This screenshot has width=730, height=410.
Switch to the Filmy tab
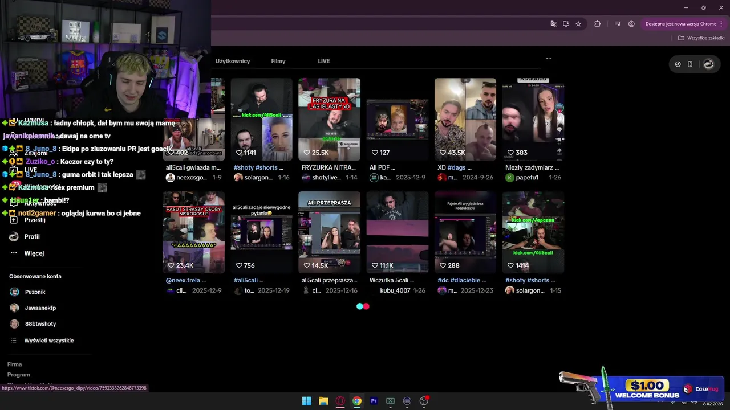(278, 61)
